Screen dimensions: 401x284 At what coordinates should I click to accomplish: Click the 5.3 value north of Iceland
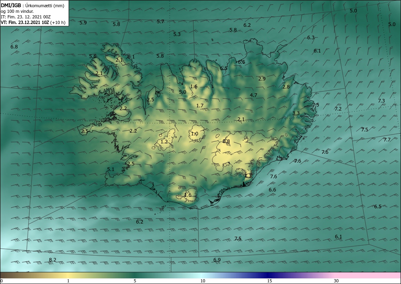[x=177, y=34]
